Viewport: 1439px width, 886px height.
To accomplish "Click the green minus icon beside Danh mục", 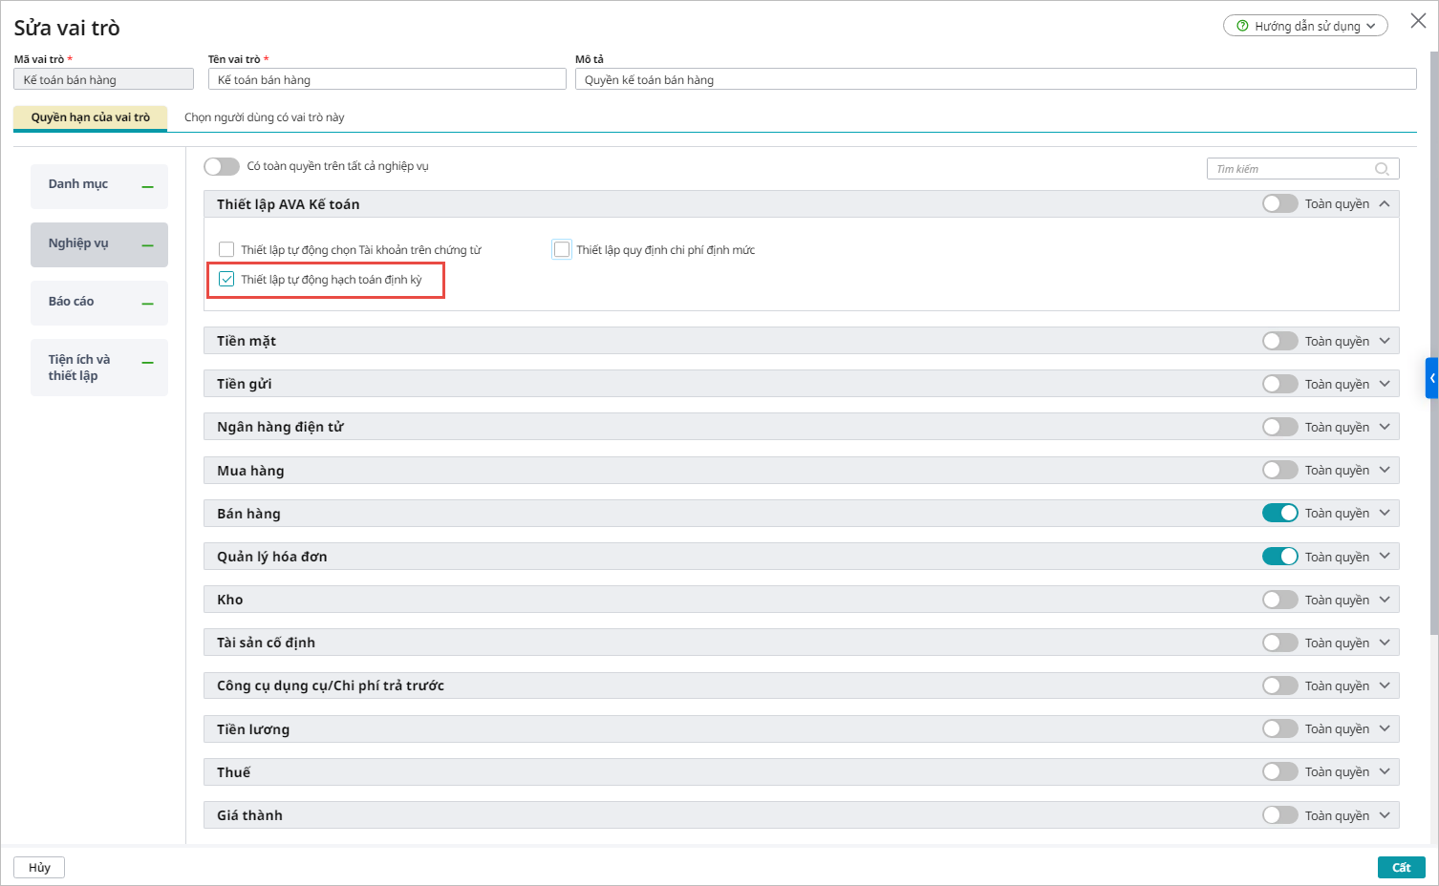I will coord(147,187).
